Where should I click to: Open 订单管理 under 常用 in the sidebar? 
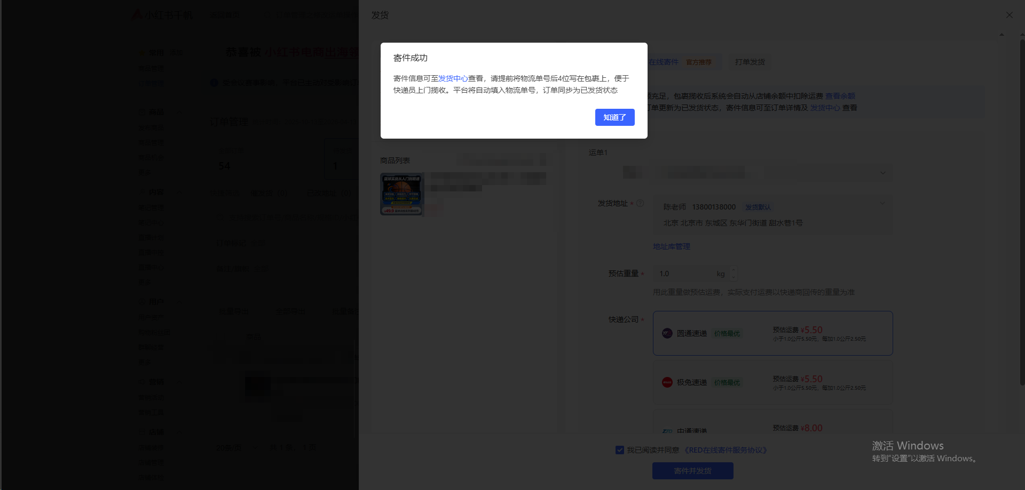pos(151,83)
